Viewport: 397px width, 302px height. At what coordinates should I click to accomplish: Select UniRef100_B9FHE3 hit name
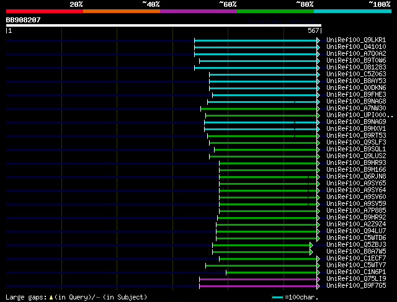coord(356,95)
